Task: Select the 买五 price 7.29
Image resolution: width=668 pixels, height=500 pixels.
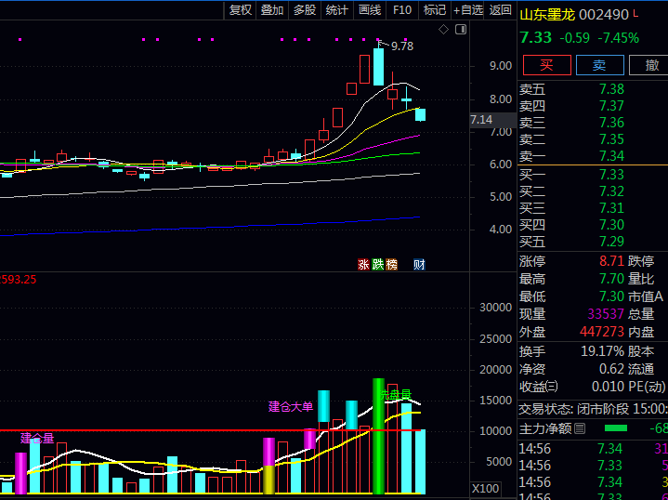Action: coord(611,242)
